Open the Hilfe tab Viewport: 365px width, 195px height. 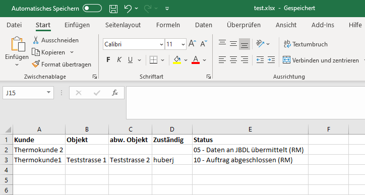[355, 25]
